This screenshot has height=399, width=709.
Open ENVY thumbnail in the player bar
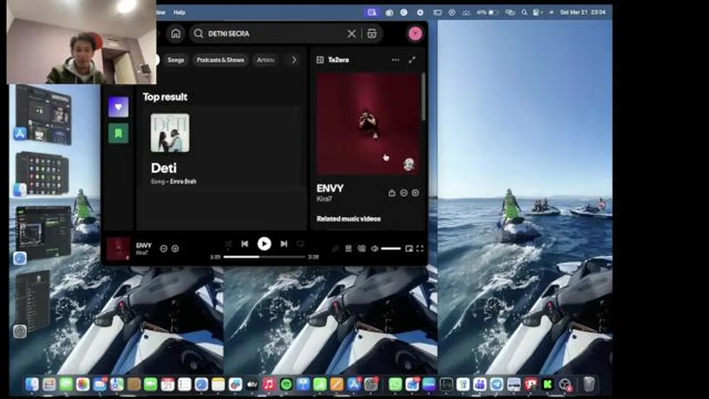pyautogui.click(x=118, y=249)
